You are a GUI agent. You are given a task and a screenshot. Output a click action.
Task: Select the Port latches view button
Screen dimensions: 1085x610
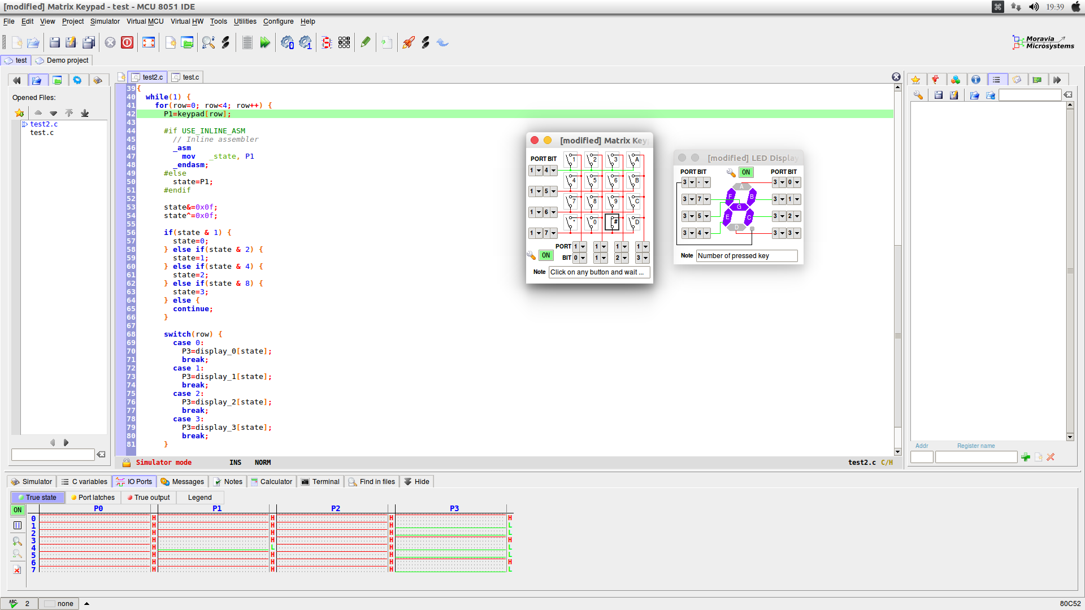[x=93, y=498]
